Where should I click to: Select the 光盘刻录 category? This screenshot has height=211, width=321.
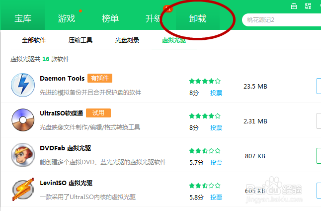127,40
